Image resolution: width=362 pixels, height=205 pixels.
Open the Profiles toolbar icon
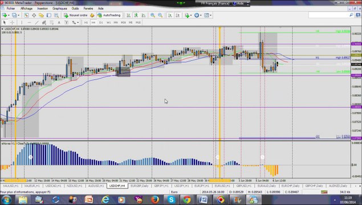pos(14,15)
